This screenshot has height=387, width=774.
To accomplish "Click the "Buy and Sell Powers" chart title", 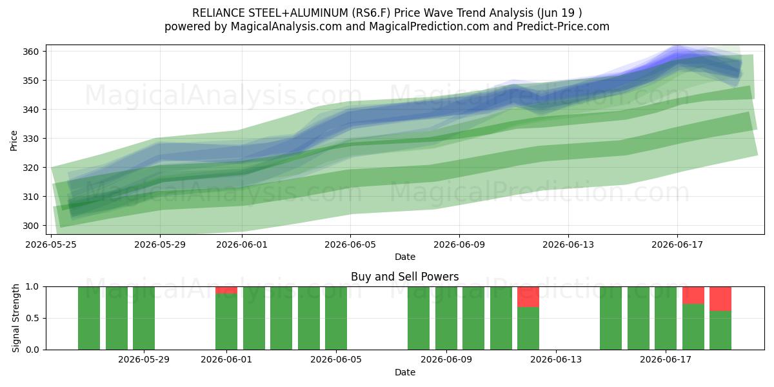I will [x=405, y=277].
